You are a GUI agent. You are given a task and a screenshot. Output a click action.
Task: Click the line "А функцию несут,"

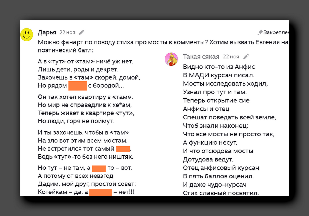pos(210,143)
